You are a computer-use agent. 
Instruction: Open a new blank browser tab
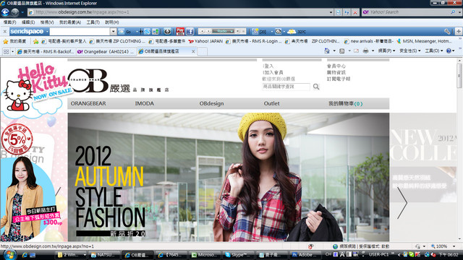click(x=203, y=51)
